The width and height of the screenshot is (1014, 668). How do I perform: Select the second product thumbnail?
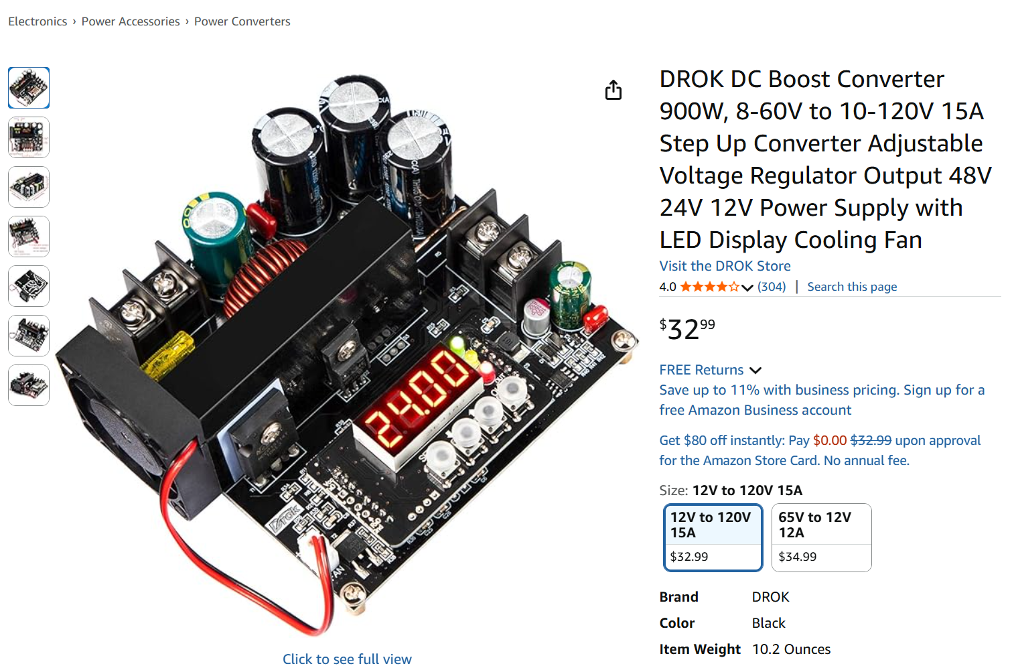29,137
